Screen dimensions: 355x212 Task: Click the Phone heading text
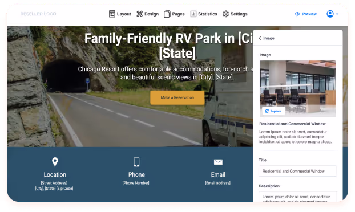[136, 175]
